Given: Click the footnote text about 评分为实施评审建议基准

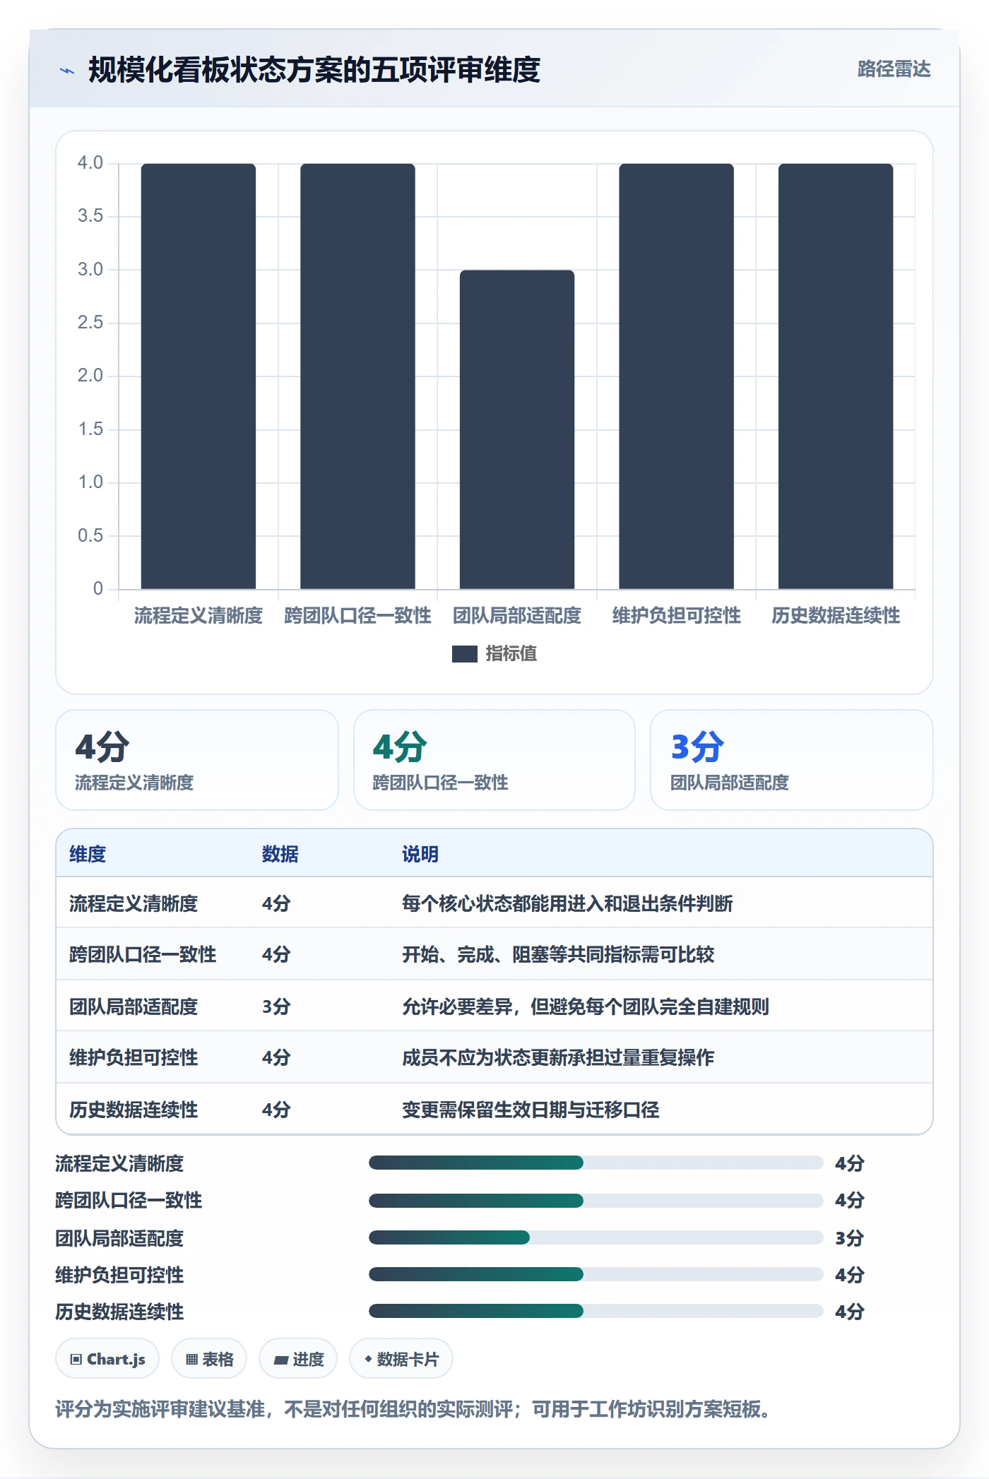Looking at the screenshot, I should click(x=413, y=1410).
